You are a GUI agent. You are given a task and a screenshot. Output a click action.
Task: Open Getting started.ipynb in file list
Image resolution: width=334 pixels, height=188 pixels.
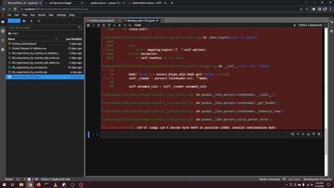(45, 44)
